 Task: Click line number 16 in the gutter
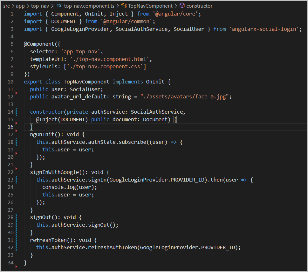point(10,127)
